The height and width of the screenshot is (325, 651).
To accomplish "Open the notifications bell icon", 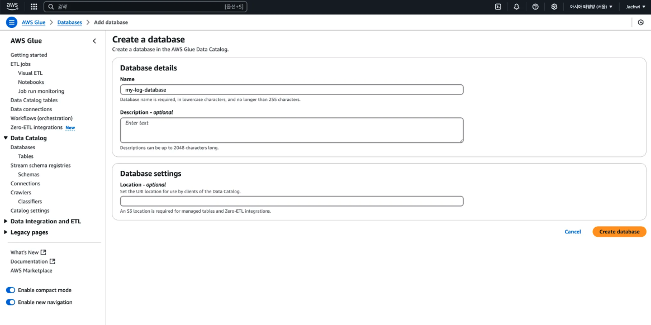I will [x=516, y=7].
